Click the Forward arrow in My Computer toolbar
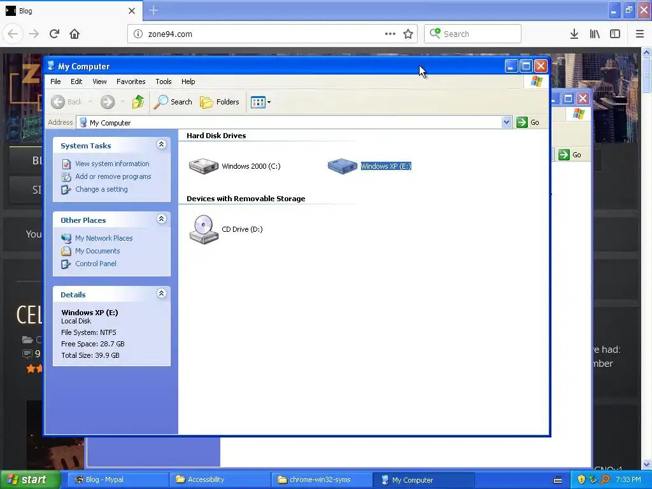Image resolution: width=652 pixels, height=489 pixels. click(x=107, y=102)
